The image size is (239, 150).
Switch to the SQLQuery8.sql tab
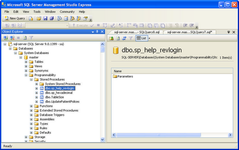(137, 32)
